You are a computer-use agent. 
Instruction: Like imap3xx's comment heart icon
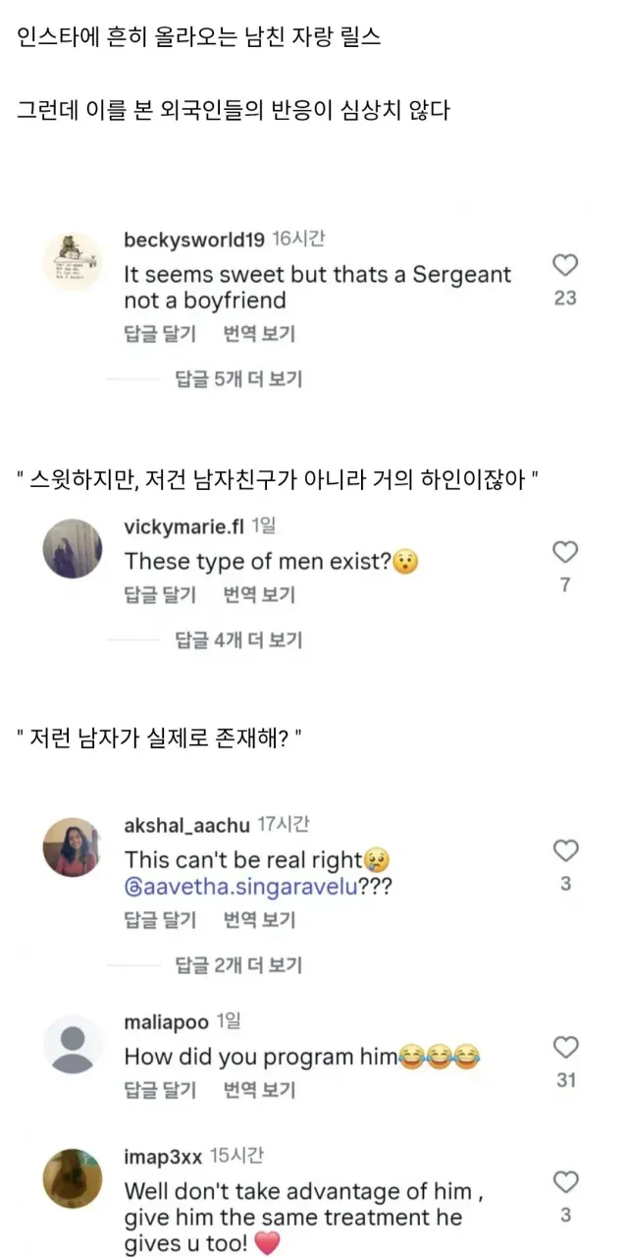(x=565, y=1181)
